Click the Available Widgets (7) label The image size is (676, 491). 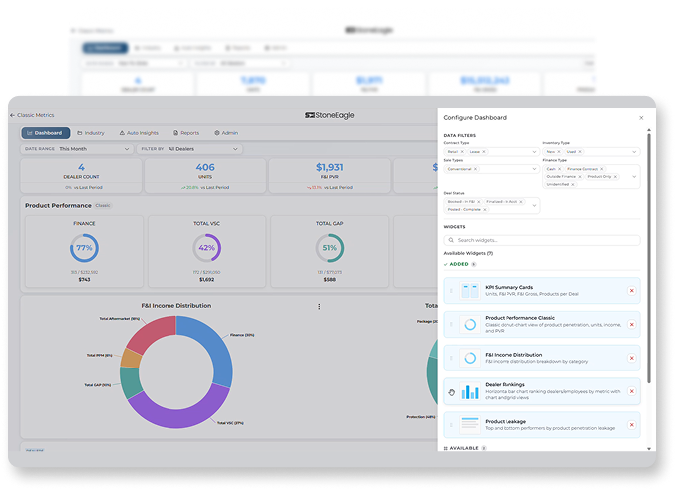(468, 253)
